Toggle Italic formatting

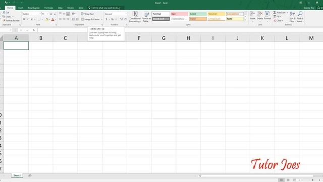28,19
